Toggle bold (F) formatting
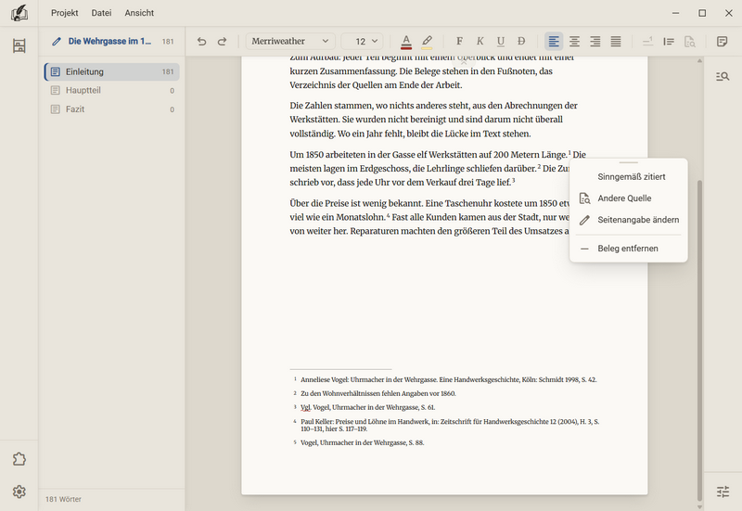This screenshot has width=742, height=511. (x=459, y=41)
